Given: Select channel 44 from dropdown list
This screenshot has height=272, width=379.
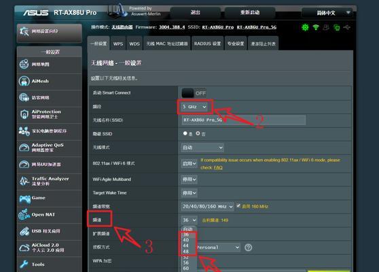Looking at the screenshot, I should coord(186,245).
